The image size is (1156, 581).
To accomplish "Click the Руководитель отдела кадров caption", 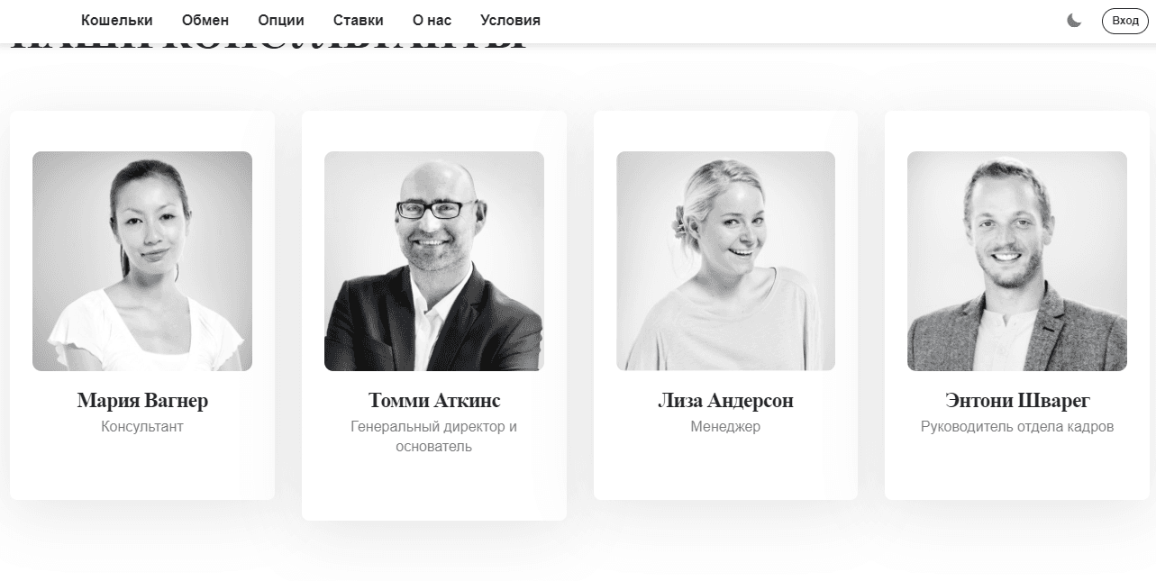I will pyautogui.click(x=1017, y=427).
